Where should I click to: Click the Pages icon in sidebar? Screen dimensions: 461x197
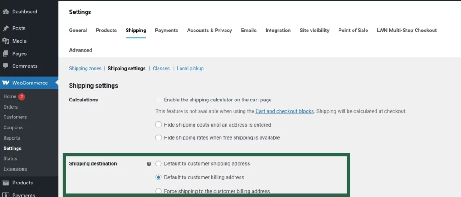(x=6, y=53)
